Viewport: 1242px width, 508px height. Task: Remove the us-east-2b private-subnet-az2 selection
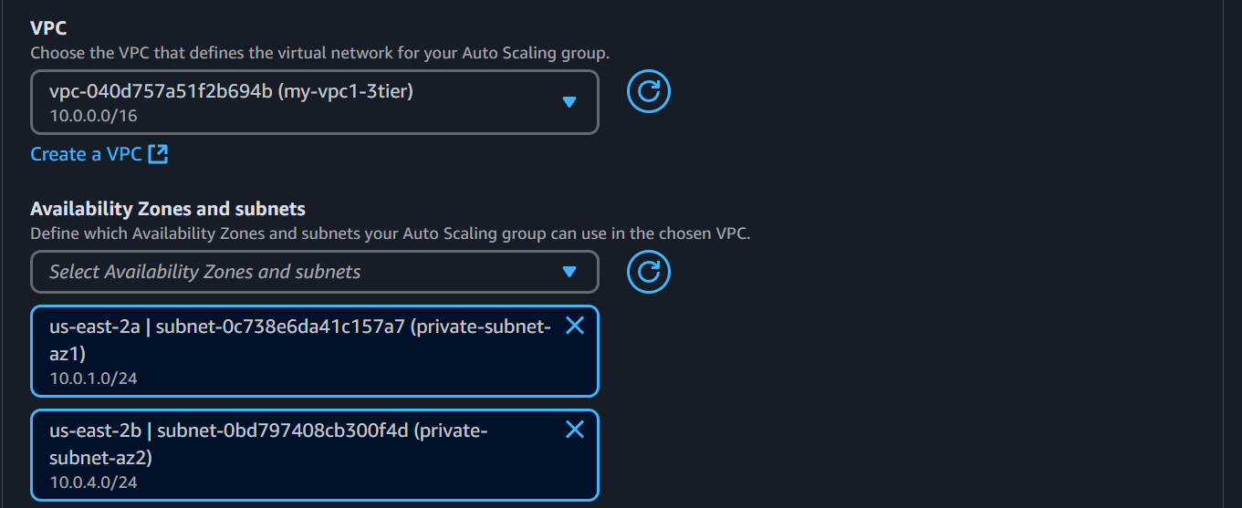pyautogui.click(x=575, y=430)
